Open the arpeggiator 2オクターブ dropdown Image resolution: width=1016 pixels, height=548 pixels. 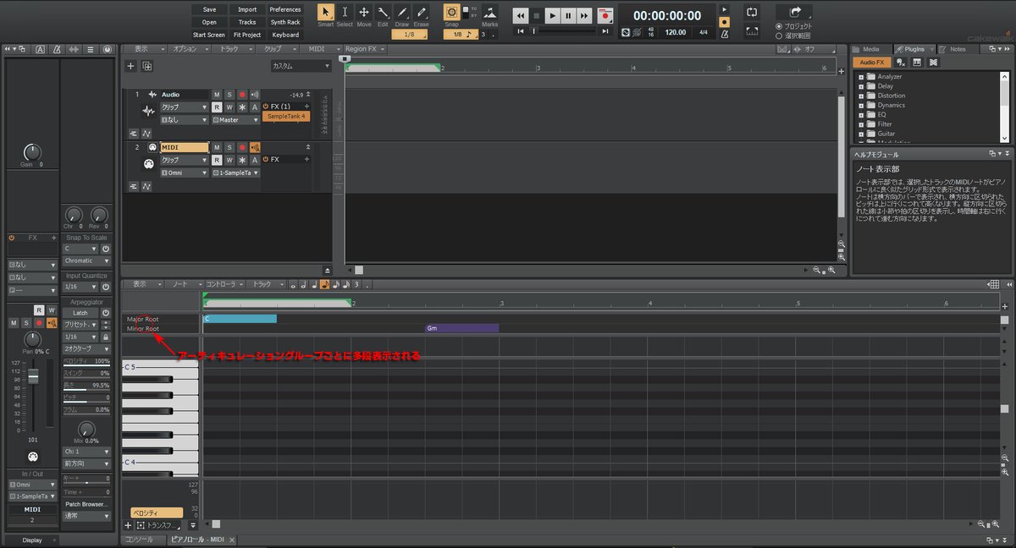(86, 348)
